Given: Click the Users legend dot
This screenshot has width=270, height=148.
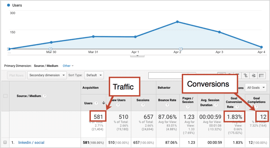Looking at the screenshot, I should pyautogui.click(x=8, y=5).
